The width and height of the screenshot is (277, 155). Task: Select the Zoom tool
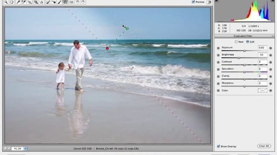6,2
